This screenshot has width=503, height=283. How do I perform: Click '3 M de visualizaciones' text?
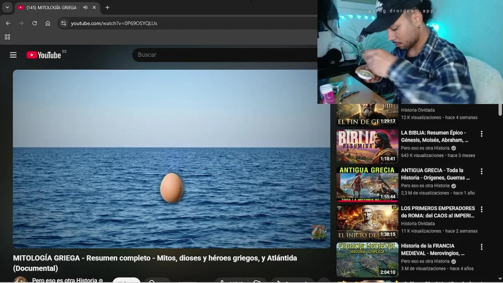click(423, 269)
